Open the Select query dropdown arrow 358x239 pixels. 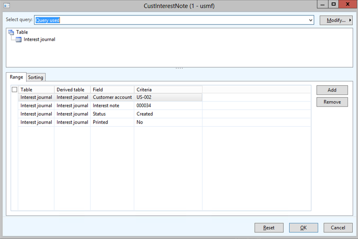pyautogui.click(x=310, y=20)
